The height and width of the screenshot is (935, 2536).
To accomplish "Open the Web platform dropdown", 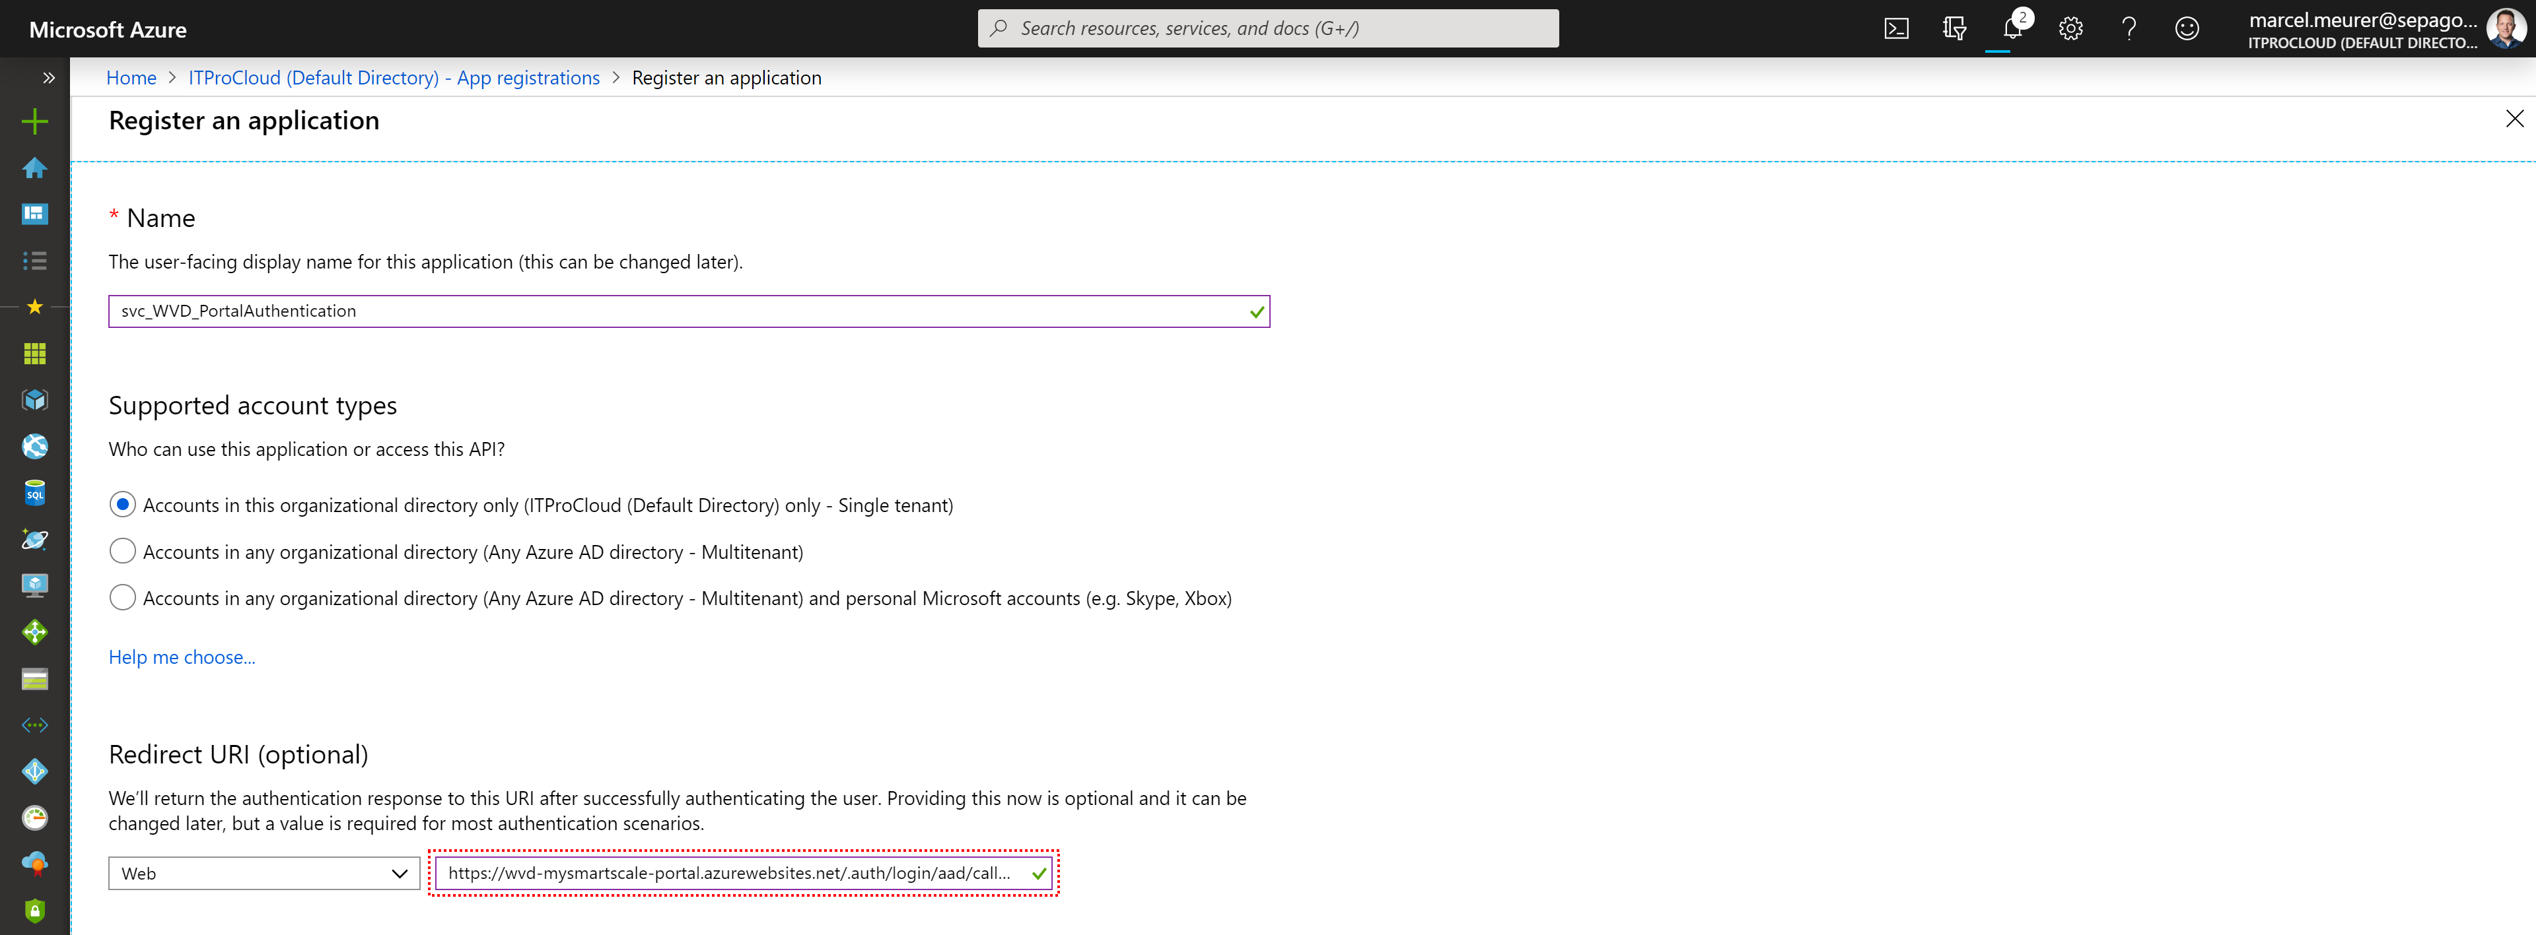I will click(x=264, y=873).
